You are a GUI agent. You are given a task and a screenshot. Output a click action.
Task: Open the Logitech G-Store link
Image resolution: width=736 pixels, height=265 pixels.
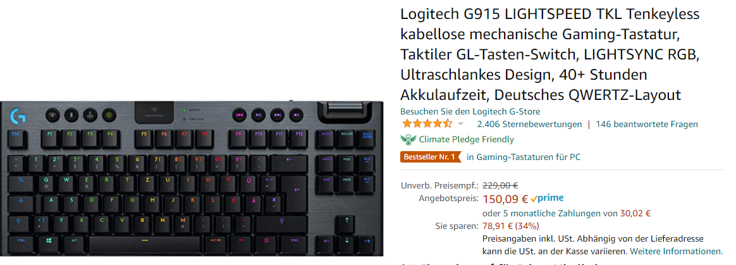pyautogui.click(x=470, y=111)
